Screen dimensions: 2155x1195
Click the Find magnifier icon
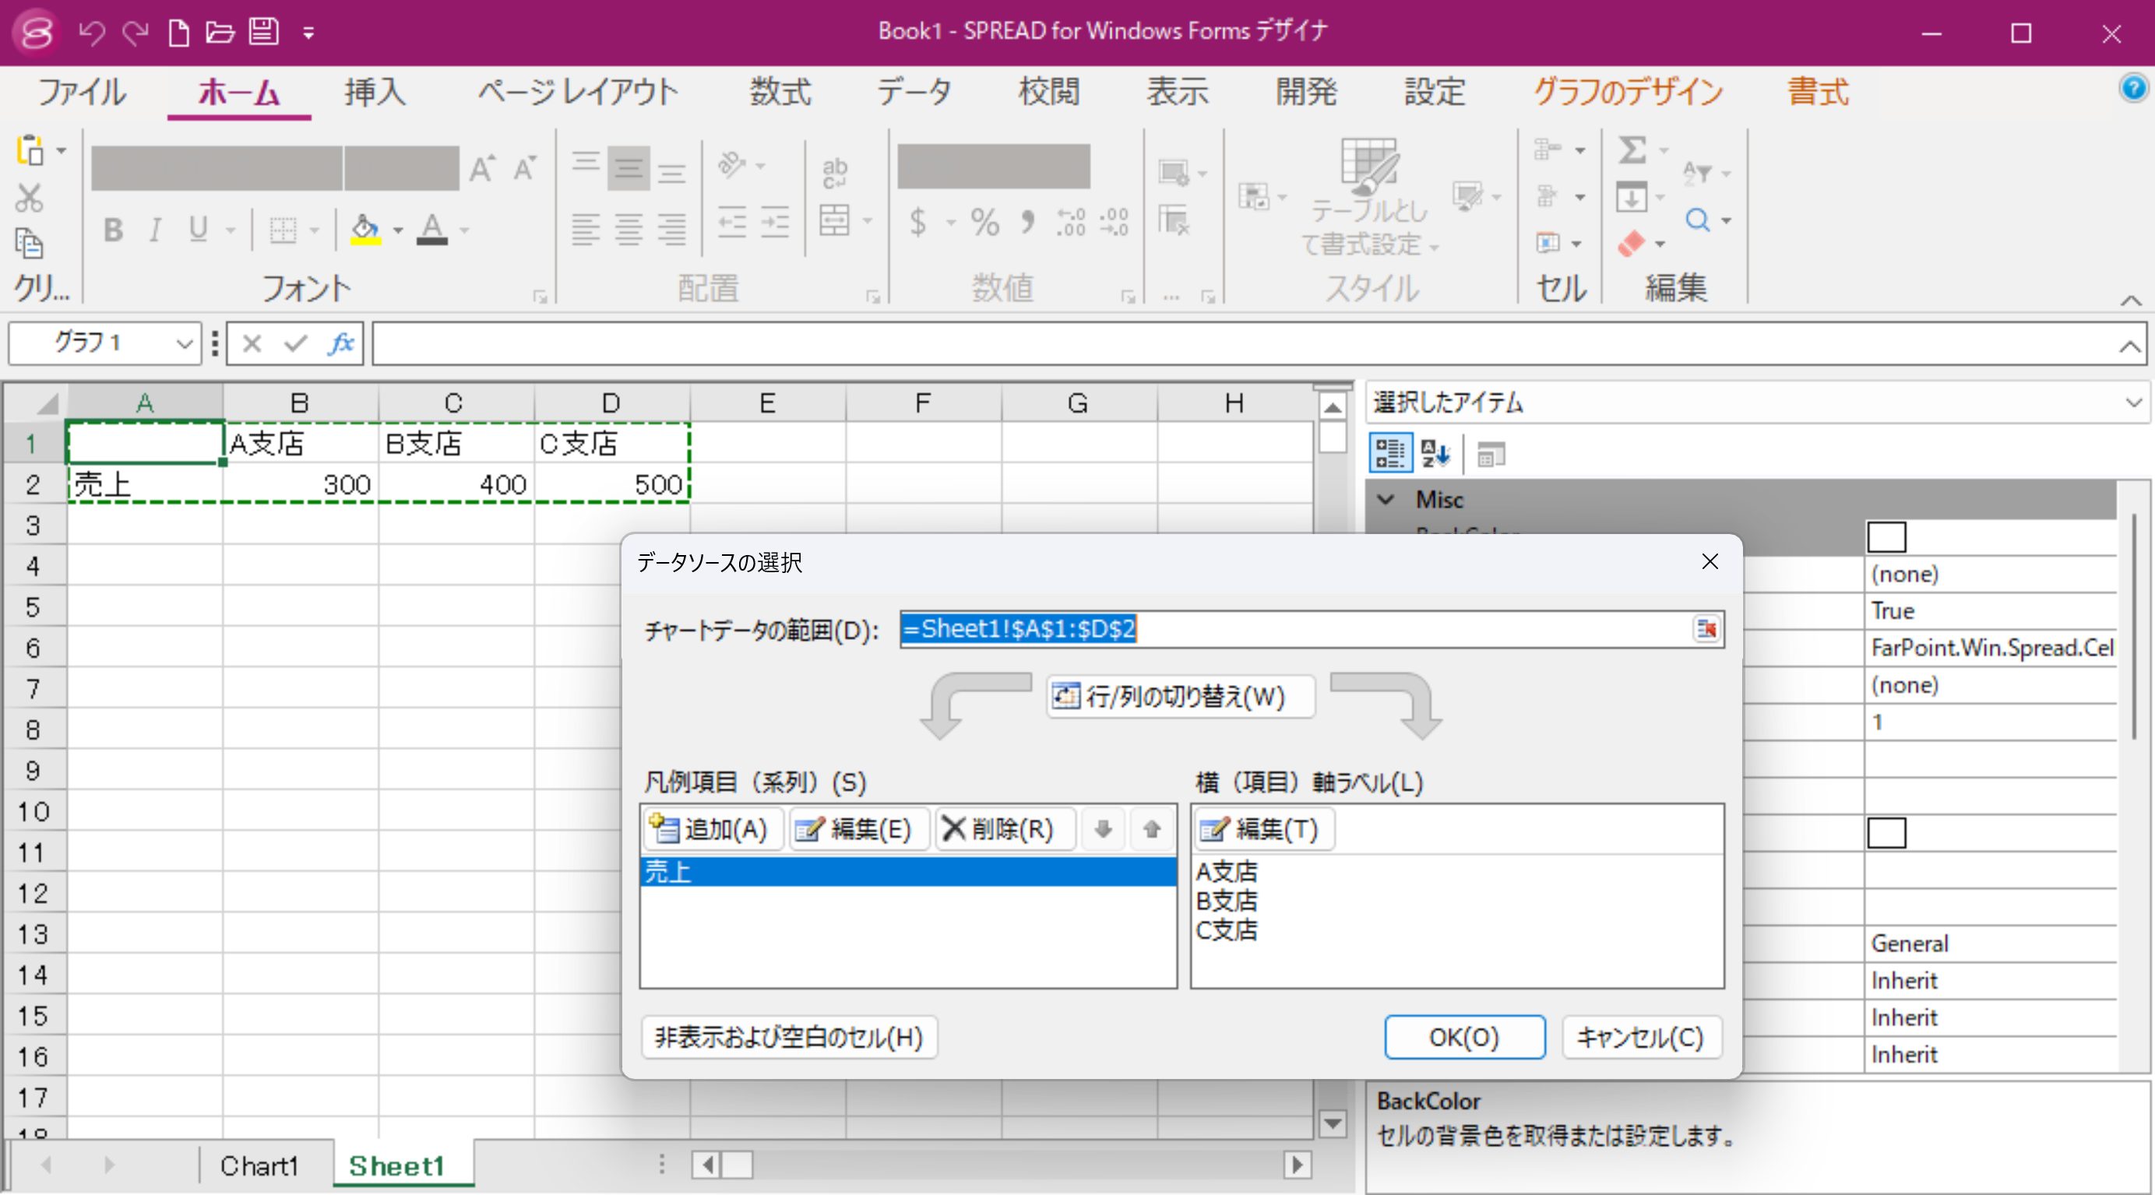click(x=1697, y=220)
